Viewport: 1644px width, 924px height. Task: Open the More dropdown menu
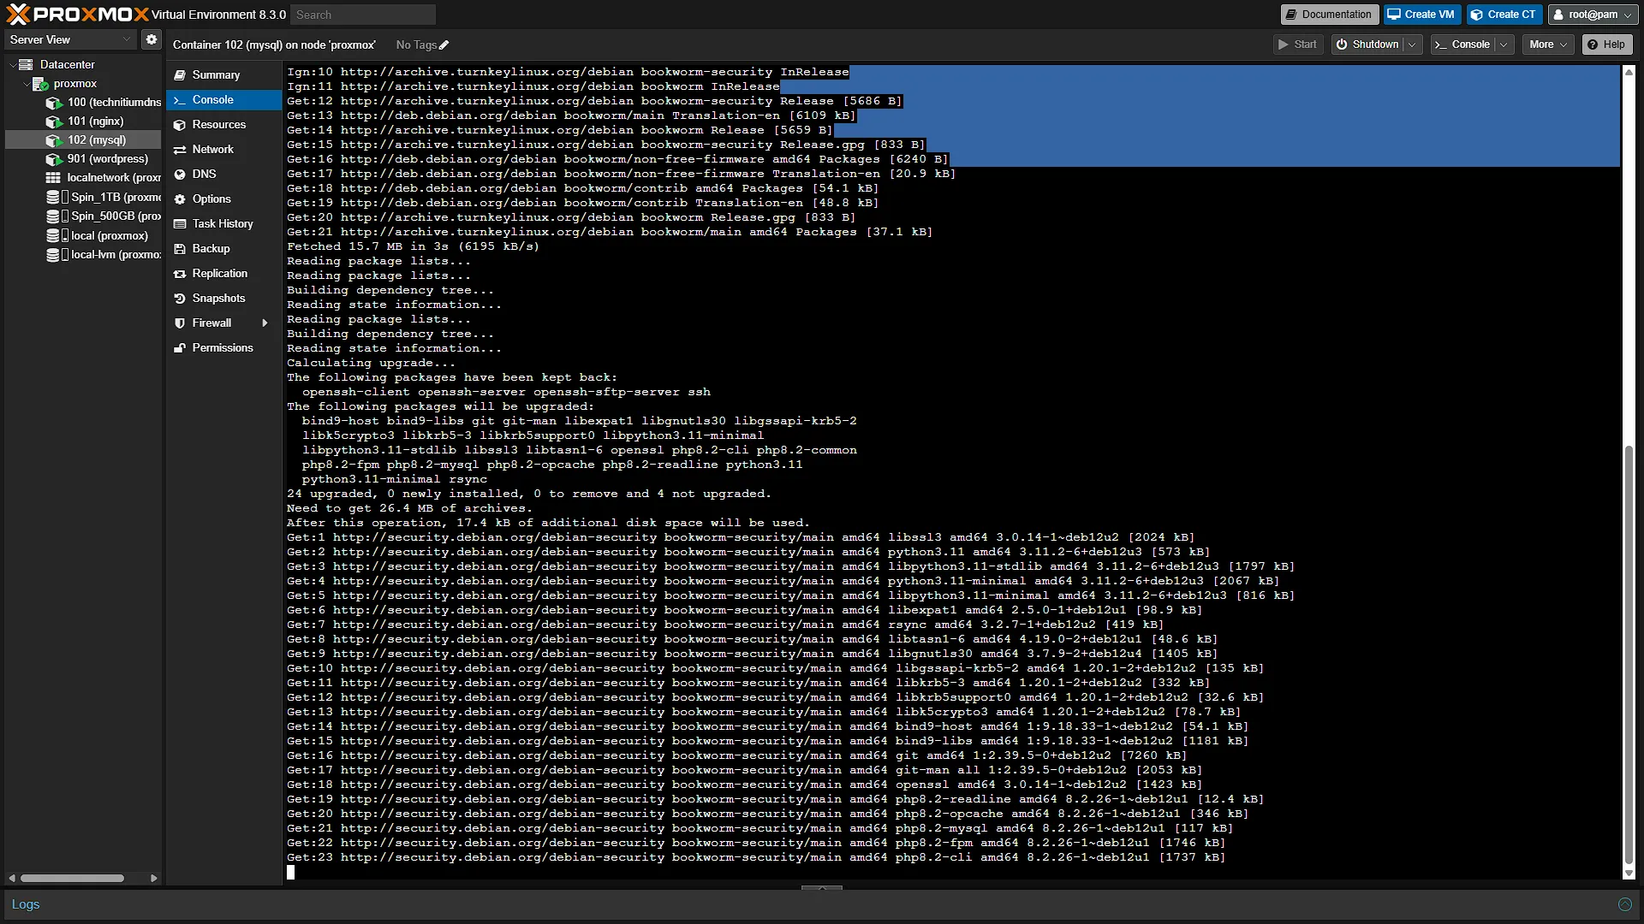click(1548, 44)
